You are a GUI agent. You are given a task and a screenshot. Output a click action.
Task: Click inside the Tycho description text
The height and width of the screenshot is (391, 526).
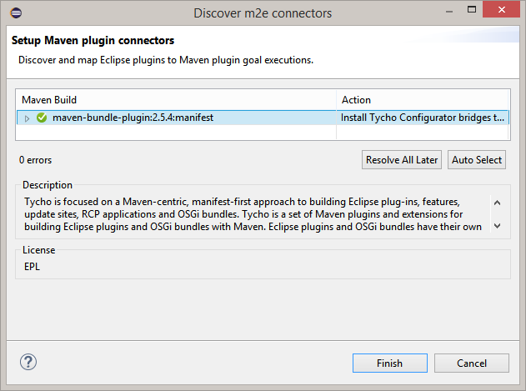[253, 214]
